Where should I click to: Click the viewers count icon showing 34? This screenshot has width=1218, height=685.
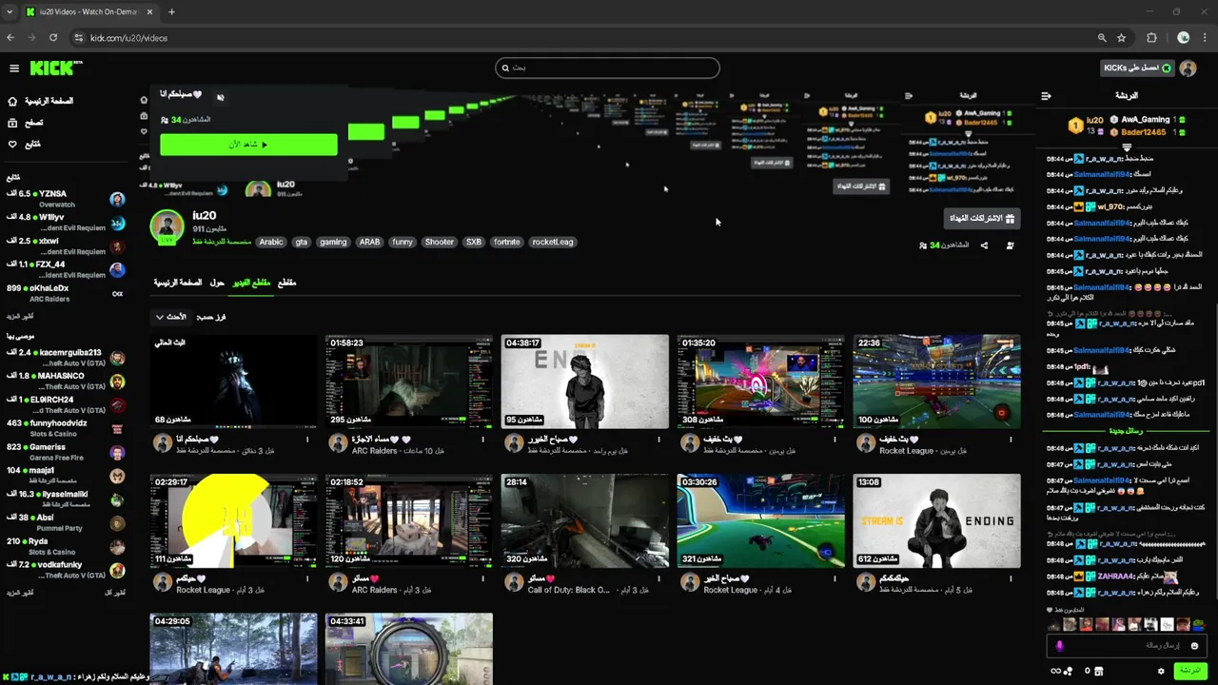(x=923, y=245)
